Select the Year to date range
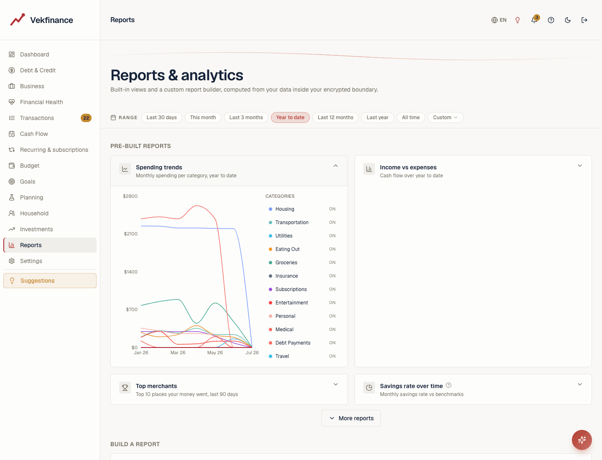This screenshot has width=602, height=460. click(x=291, y=118)
